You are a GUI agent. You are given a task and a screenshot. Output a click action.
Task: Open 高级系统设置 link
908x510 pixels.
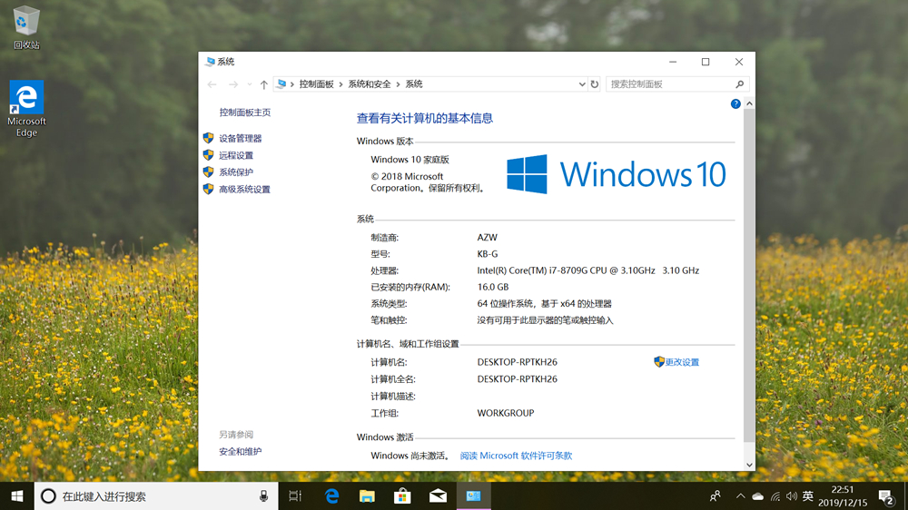pyautogui.click(x=244, y=190)
